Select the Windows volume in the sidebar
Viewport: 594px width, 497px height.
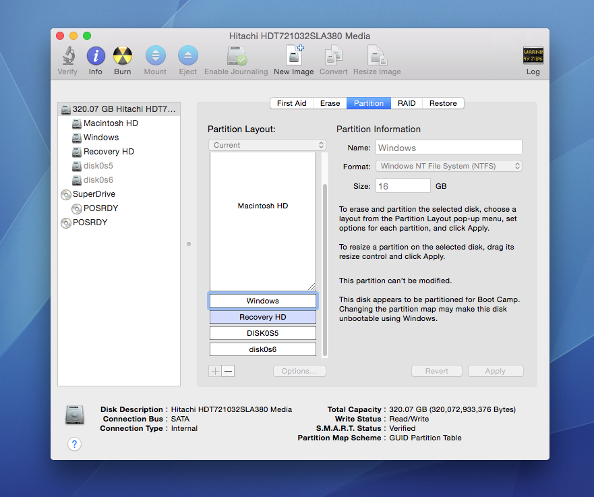click(x=119, y=137)
